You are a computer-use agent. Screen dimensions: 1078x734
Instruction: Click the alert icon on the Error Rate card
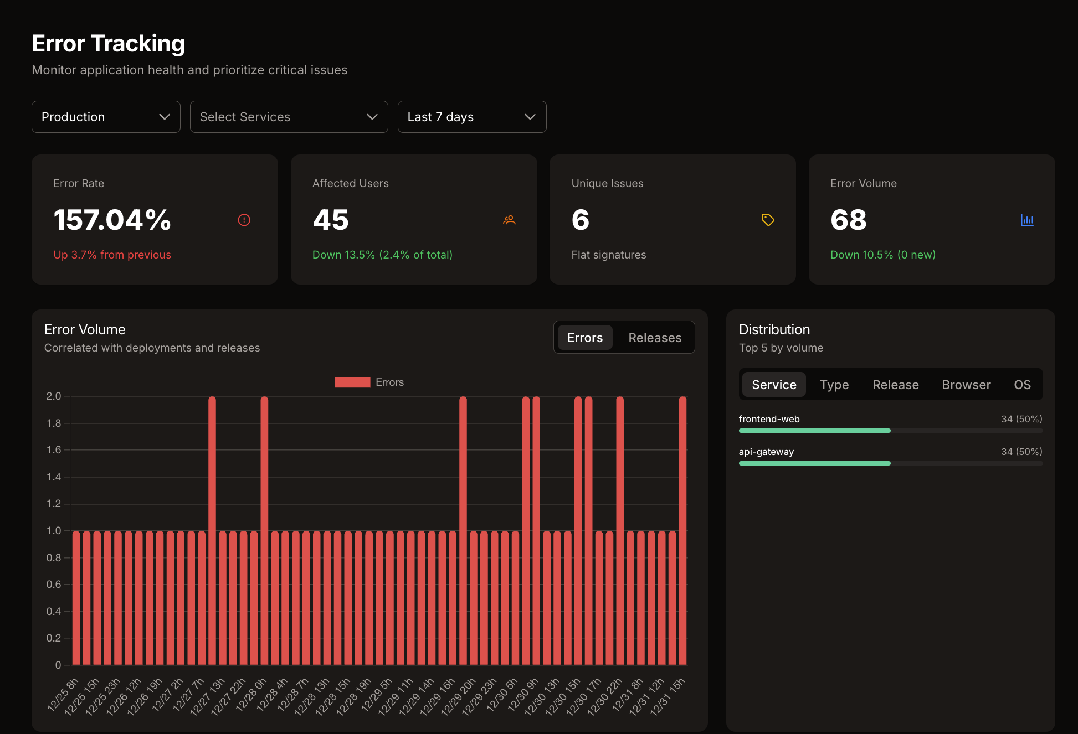244,220
